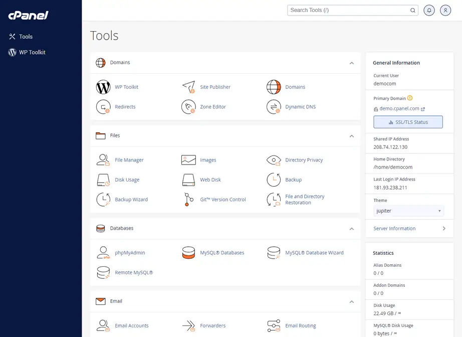
Task: Click the Zone Editor icon
Action: (x=188, y=107)
